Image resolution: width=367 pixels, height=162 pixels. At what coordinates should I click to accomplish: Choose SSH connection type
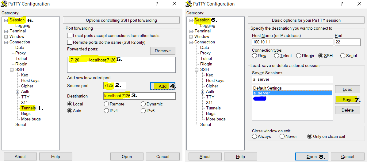[321, 56]
